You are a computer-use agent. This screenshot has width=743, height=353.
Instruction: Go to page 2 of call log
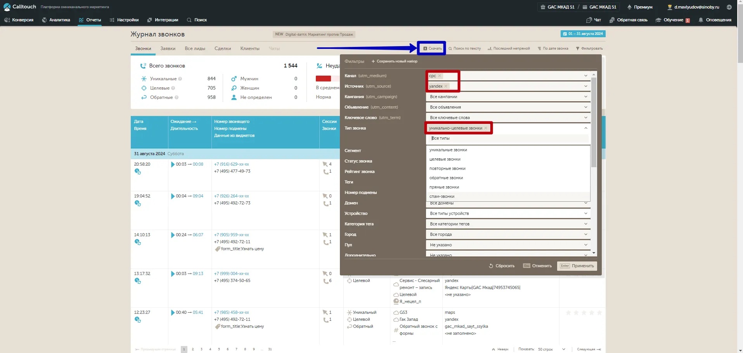pyautogui.click(x=193, y=349)
